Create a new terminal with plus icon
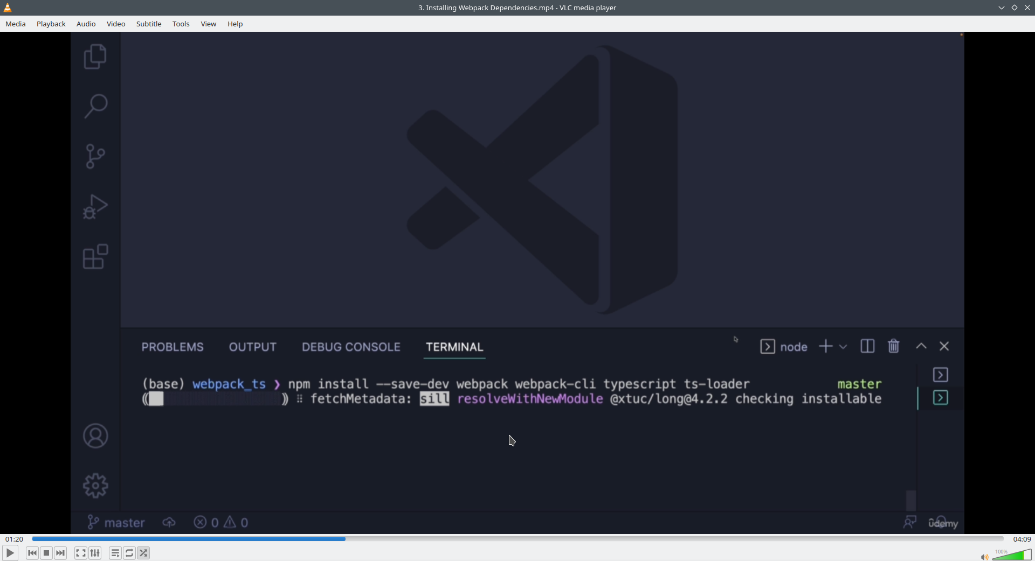The image size is (1035, 561). tap(825, 346)
